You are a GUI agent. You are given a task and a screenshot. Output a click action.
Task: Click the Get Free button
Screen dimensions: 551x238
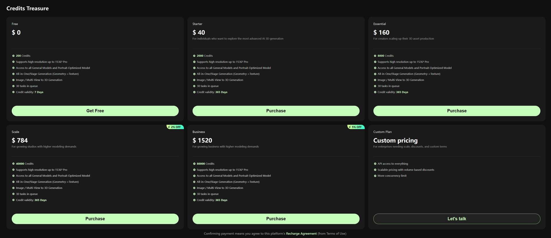click(x=95, y=111)
